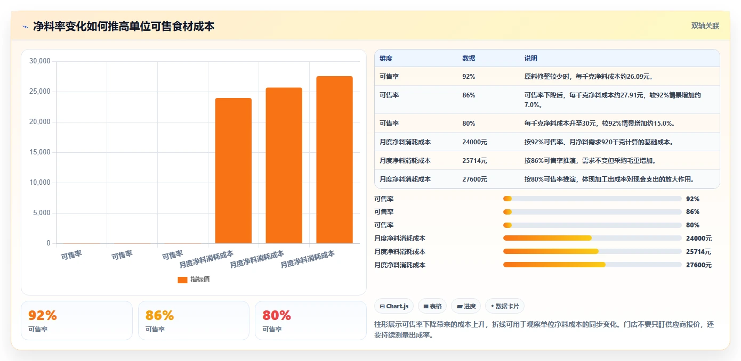Click the 10,000 y-axis label
Viewport: 741px width, 361px height.
pos(40,183)
